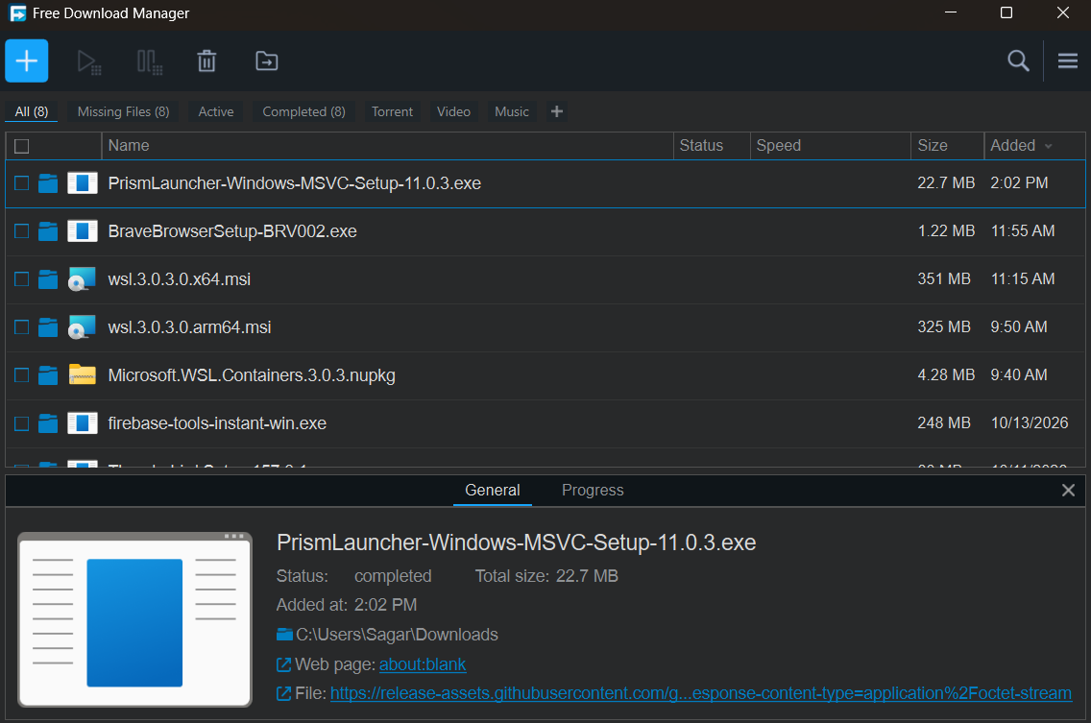Click the large file preview thumbnail
1091x723 pixels.
135,619
